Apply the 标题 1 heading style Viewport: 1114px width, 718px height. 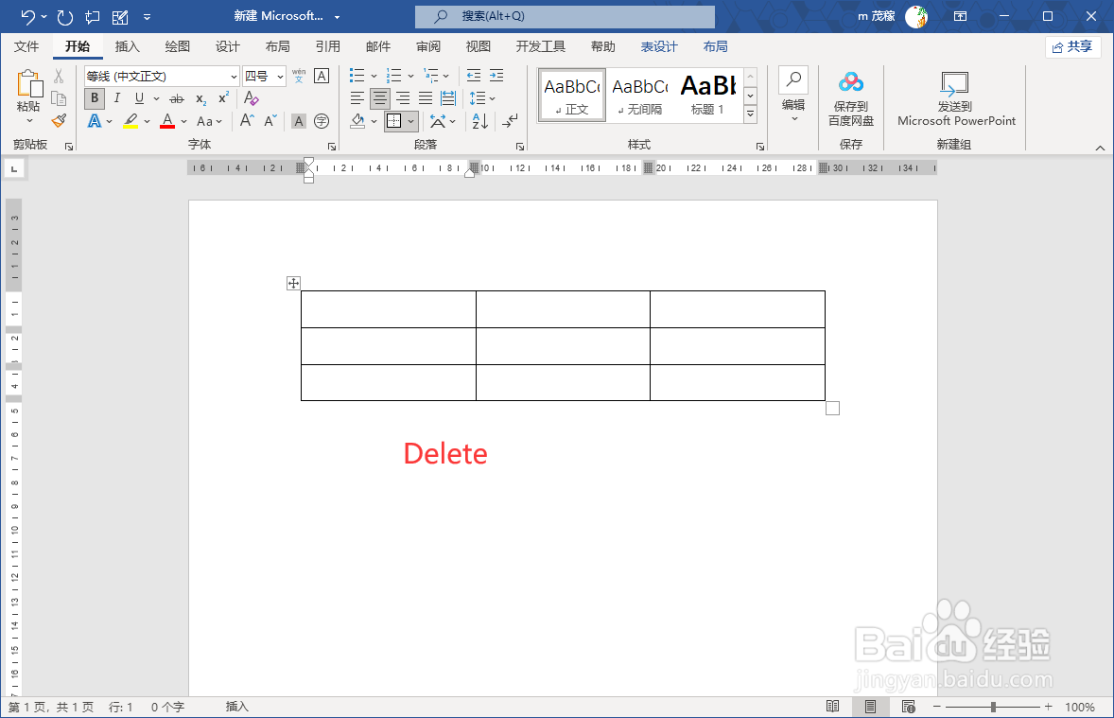707,94
